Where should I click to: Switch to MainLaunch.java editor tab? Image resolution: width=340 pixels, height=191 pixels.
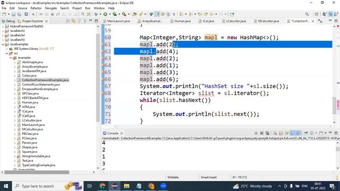pos(116,21)
